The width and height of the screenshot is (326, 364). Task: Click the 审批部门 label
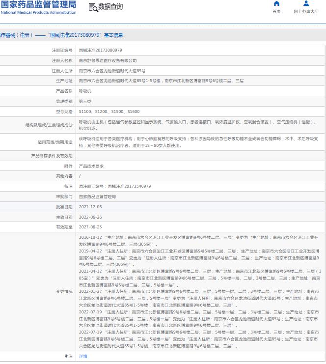pos(64,196)
